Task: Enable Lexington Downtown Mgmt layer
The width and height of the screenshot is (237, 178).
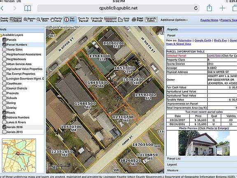Action: coord(5,79)
